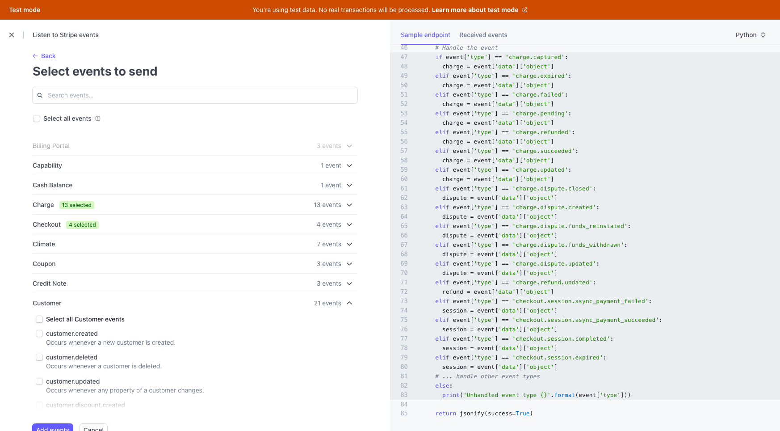Click the '21 events' count text
The width and height of the screenshot is (780, 431).
pos(327,303)
